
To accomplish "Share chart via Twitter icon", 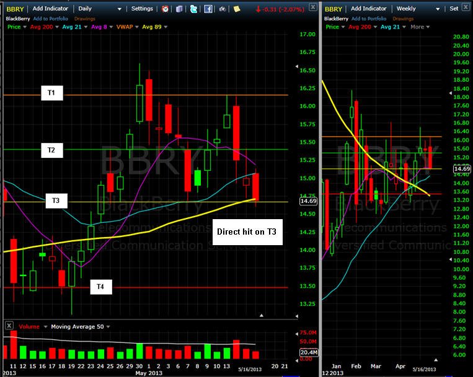I will click(193, 9).
